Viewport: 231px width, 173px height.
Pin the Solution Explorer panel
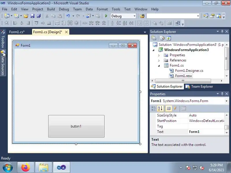pos(222,31)
